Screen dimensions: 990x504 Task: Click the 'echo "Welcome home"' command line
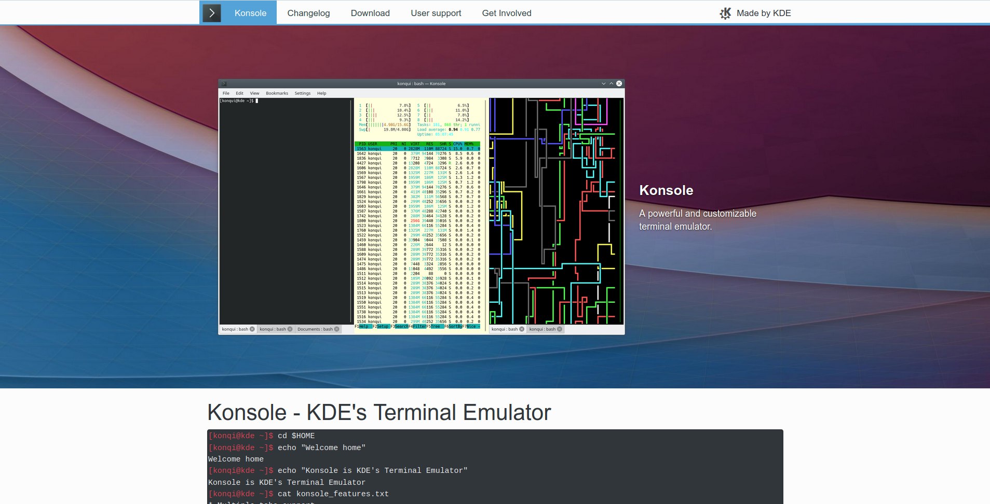(x=287, y=447)
